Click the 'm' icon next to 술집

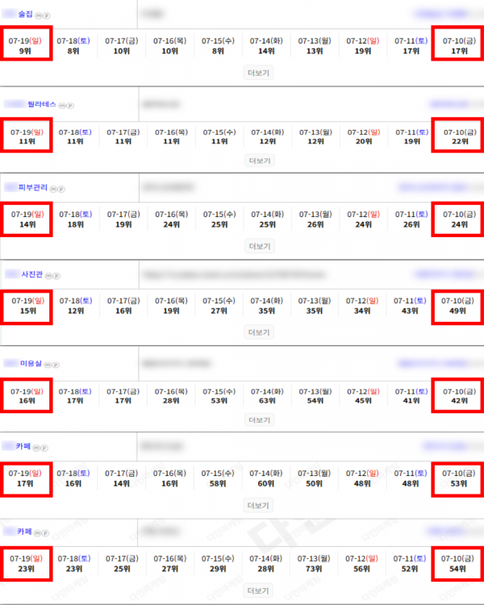click(38, 16)
